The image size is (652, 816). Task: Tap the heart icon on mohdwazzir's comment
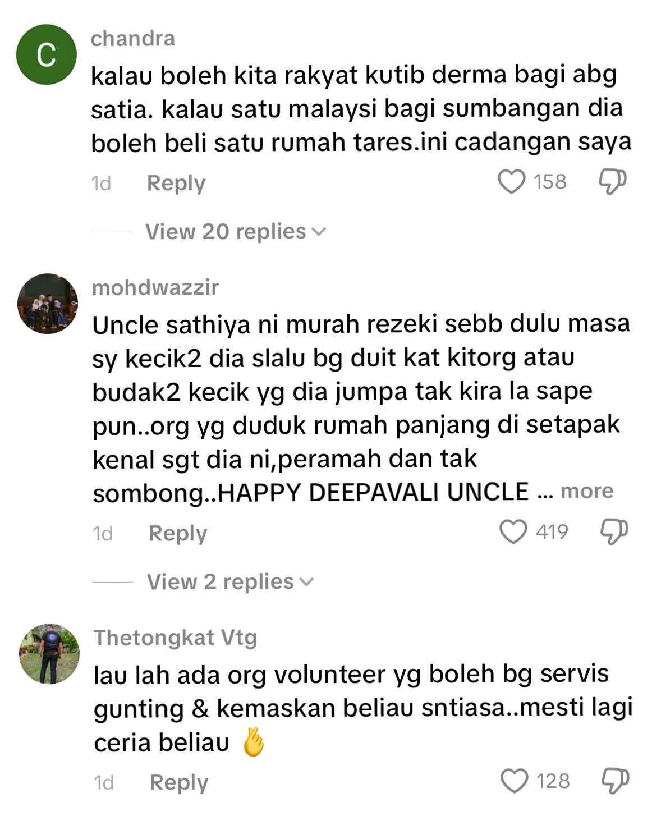pyautogui.click(x=513, y=532)
